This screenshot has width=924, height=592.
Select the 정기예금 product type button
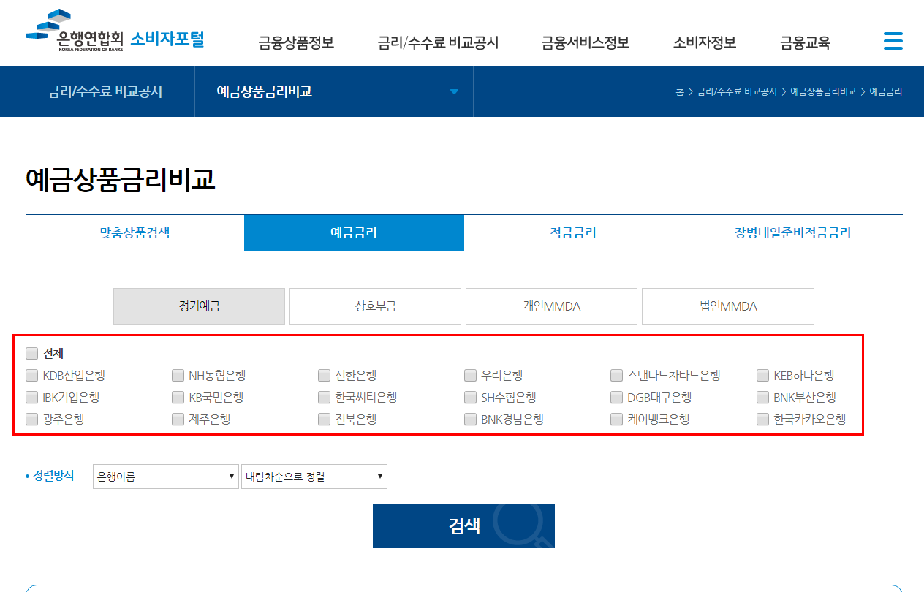pos(199,306)
